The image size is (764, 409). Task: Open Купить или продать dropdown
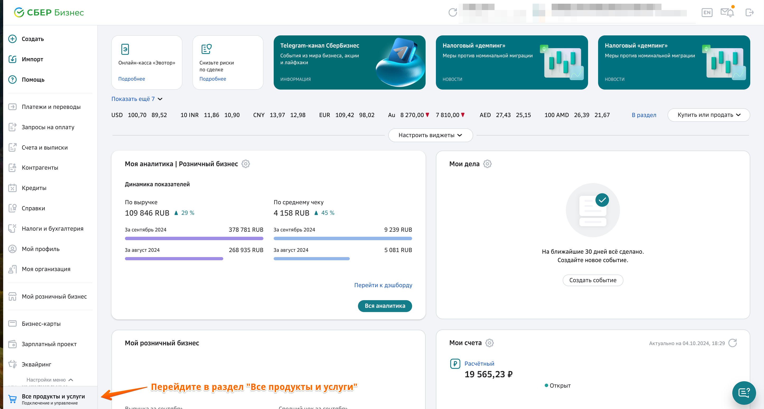click(709, 115)
